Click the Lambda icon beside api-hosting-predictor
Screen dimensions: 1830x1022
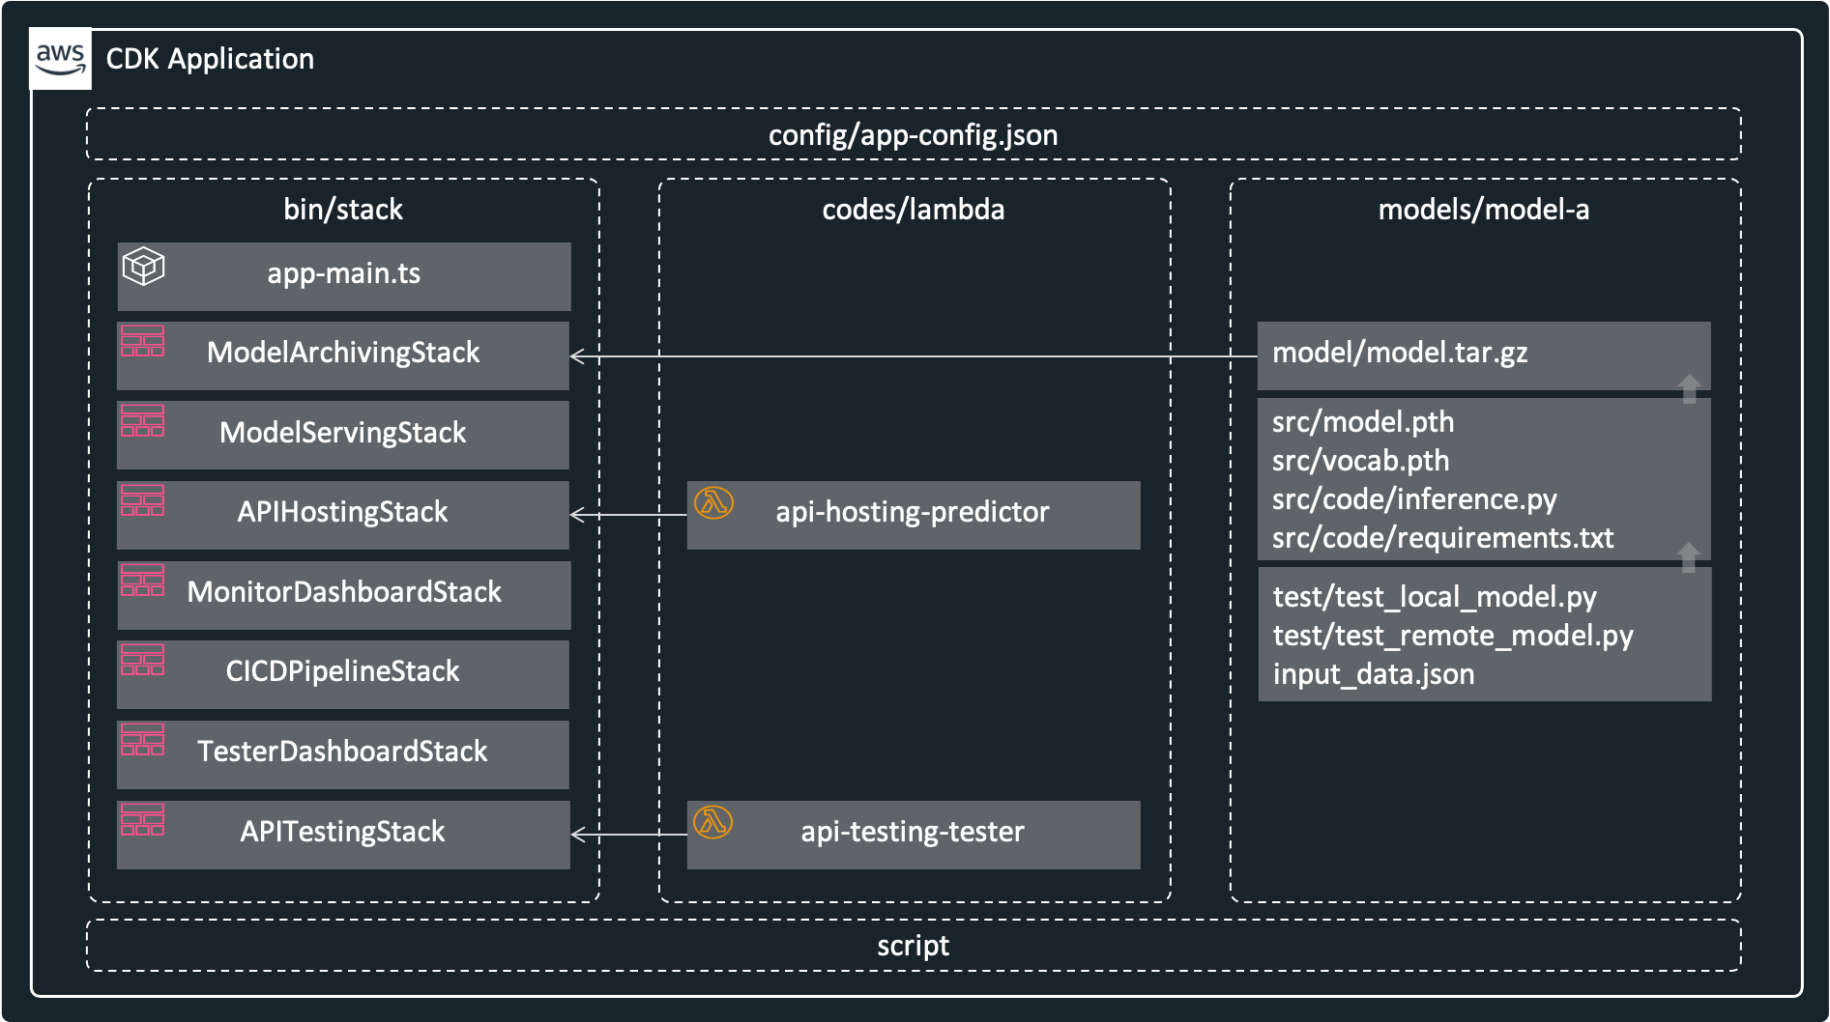click(713, 502)
